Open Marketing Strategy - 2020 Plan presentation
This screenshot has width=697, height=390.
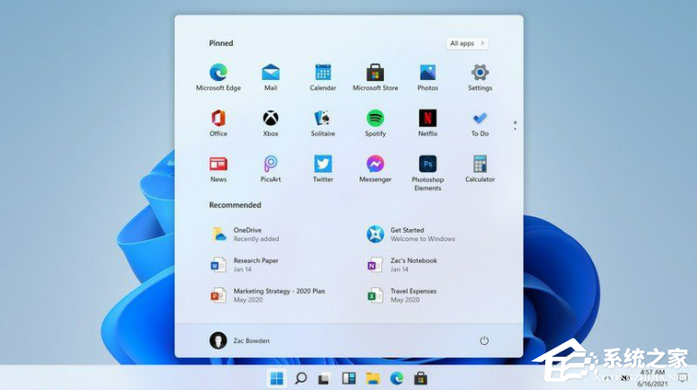coord(267,296)
